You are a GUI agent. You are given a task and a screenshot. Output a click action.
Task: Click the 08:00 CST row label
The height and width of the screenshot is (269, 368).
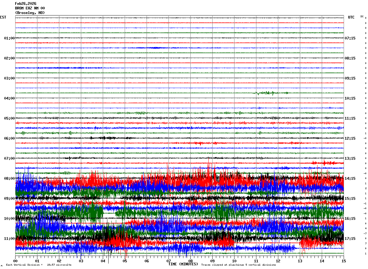(x=9, y=179)
